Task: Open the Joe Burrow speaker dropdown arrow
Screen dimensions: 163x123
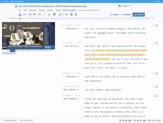Action: pos(78,46)
